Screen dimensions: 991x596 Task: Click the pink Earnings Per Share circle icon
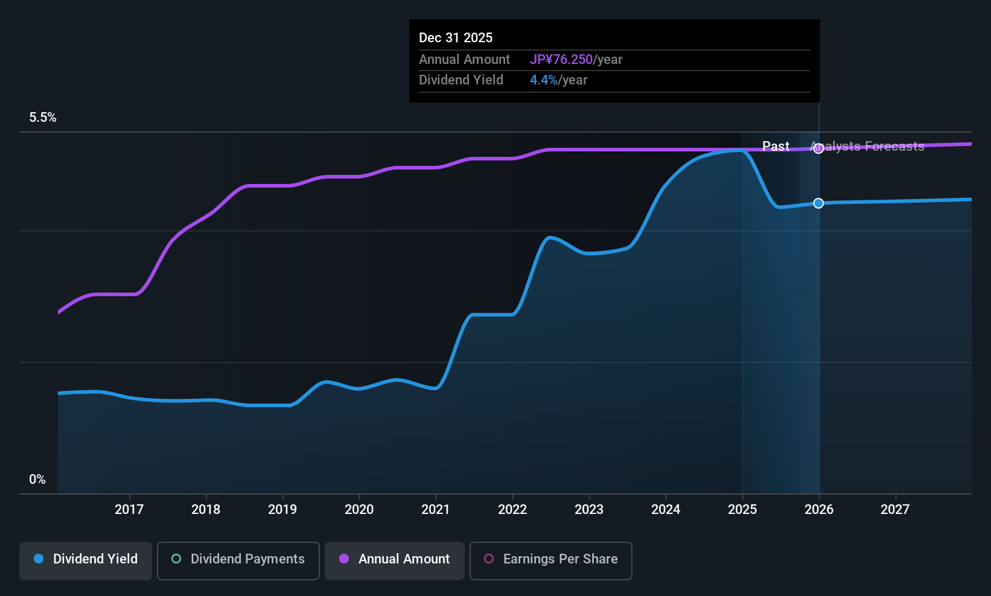(x=489, y=559)
